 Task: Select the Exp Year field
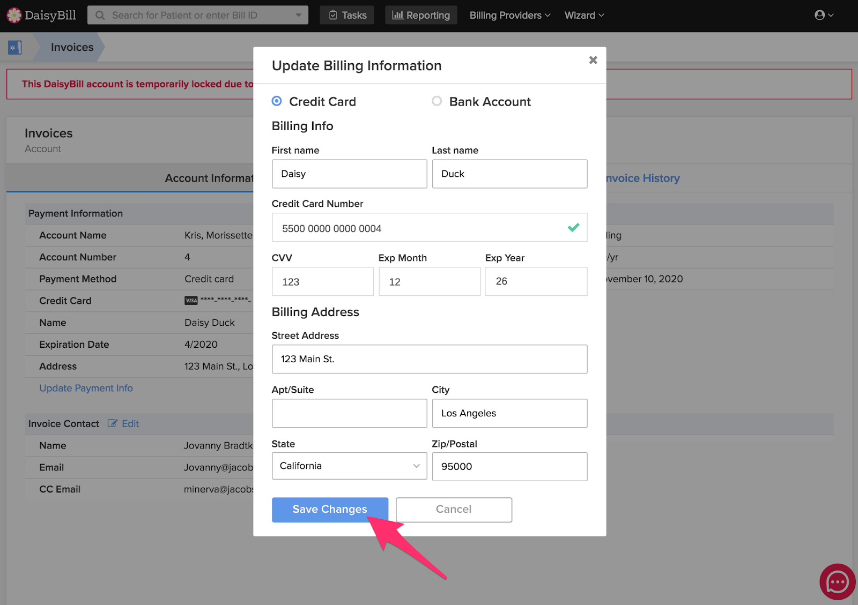(x=536, y=281)
